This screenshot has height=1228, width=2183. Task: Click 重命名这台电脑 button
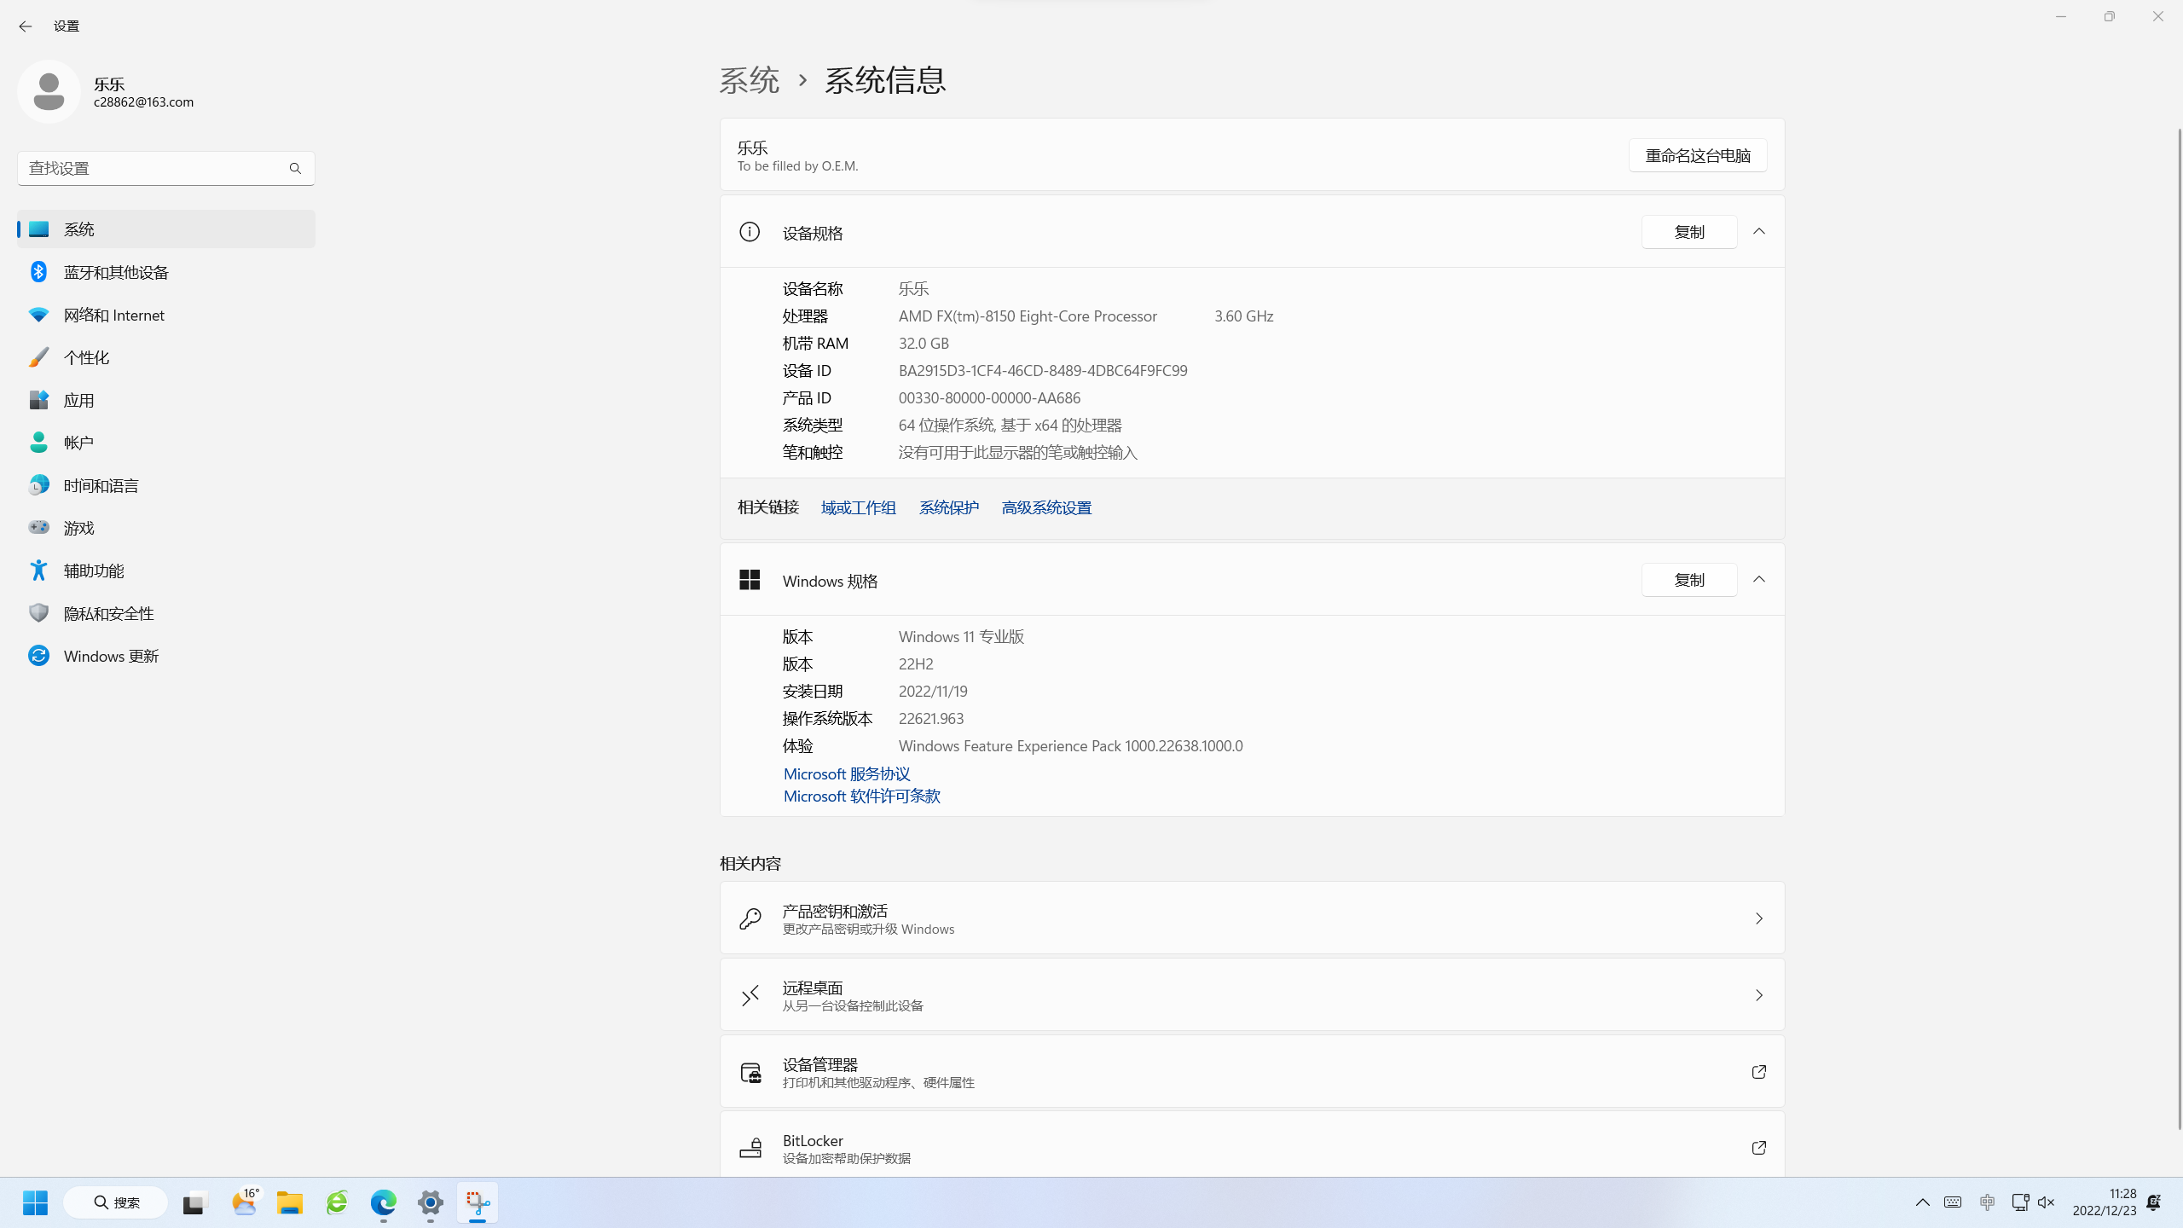coord(1698,155)
